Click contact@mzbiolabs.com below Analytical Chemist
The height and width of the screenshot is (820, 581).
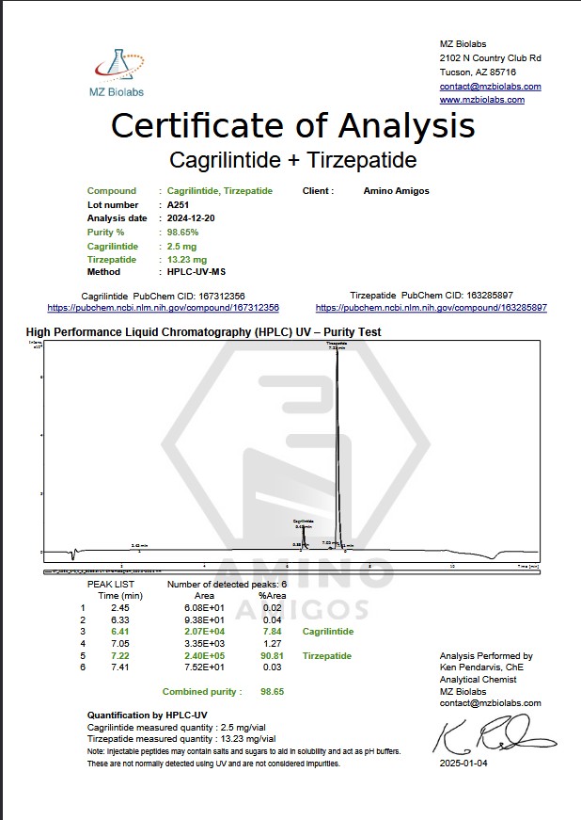pos(490,703)
